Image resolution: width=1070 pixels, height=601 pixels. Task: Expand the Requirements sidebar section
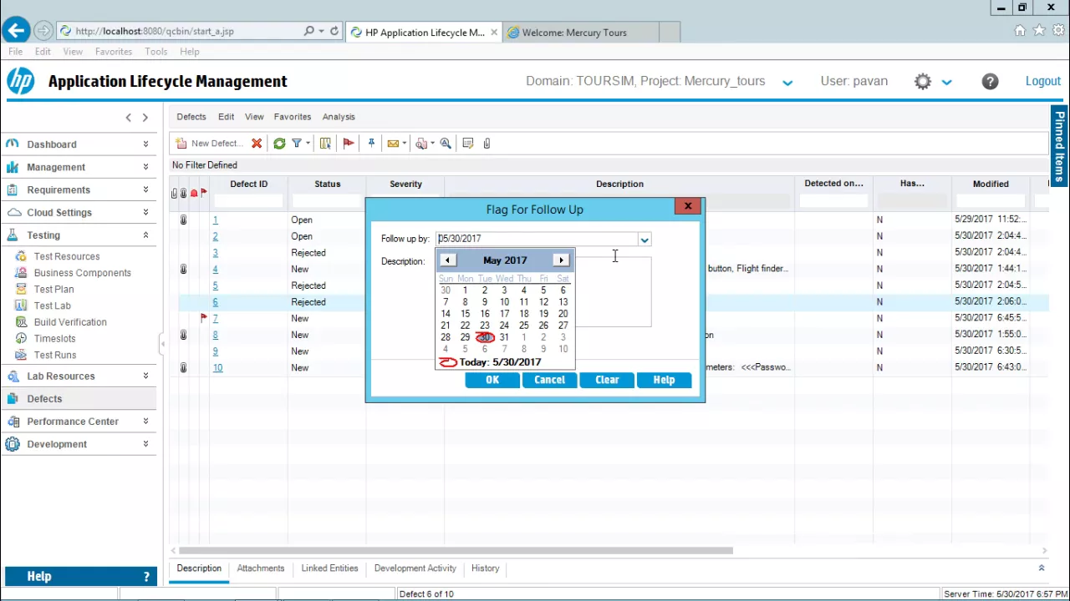(x=145, y=189)
